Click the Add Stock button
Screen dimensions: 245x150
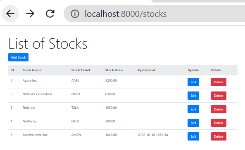[x=18, y=57]
